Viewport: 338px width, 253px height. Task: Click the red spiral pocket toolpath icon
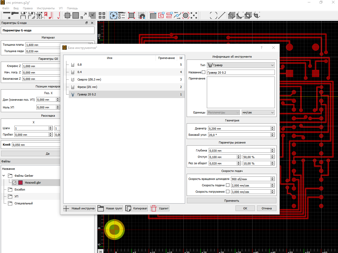click(x=161, y=15)
